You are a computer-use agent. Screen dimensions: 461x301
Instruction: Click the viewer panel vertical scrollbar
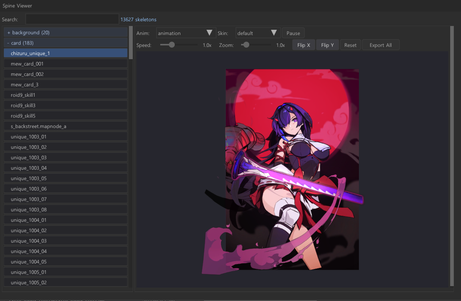(x=452, y=156)
